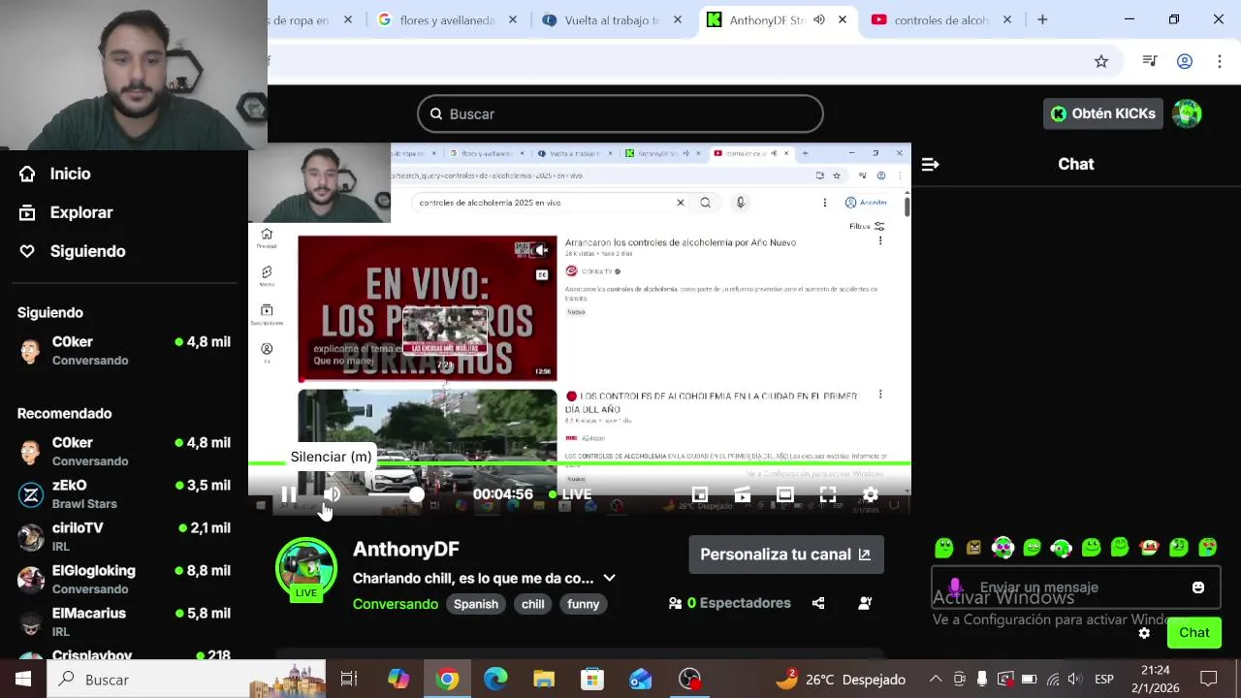This screenshot has height=698, width=1241.
Task: Toggle theater mode in the player
Action: [x=785, y=494]
